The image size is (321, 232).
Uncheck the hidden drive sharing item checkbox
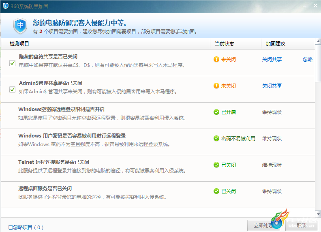(12, 63)
